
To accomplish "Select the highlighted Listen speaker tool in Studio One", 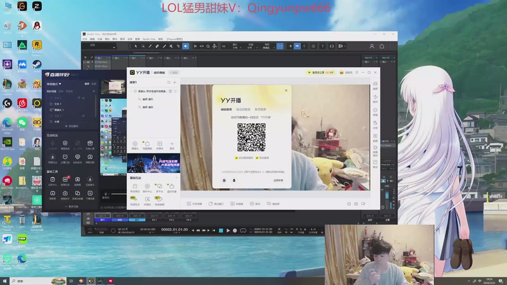I will pos(186,46).
